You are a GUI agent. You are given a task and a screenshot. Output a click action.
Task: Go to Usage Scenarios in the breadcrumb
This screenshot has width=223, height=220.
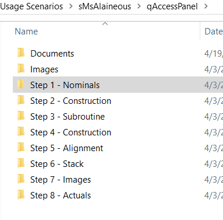[31, 6]
